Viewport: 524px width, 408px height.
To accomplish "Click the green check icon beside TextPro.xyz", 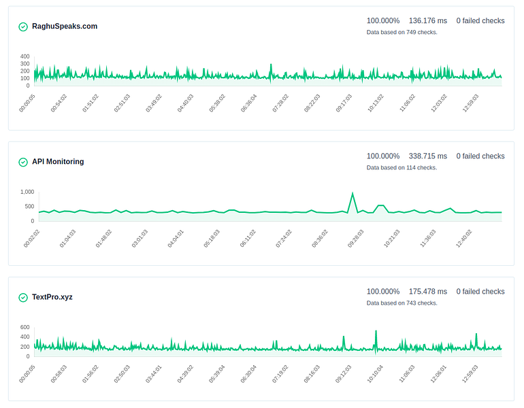I will coord(23,297).
